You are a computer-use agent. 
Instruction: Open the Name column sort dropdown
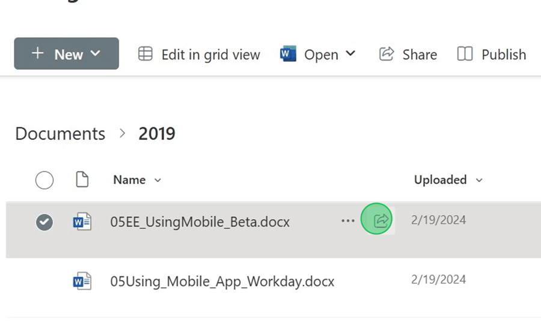[x=158, y=180]
